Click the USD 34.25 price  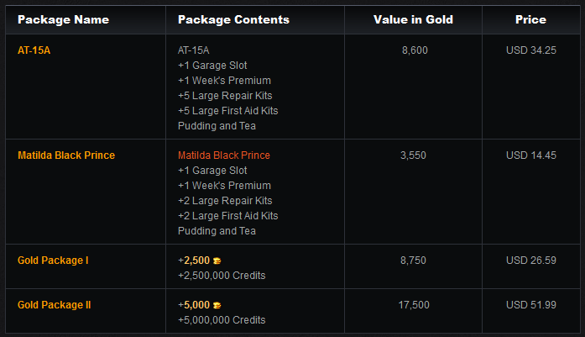click(x=531, y=50)
